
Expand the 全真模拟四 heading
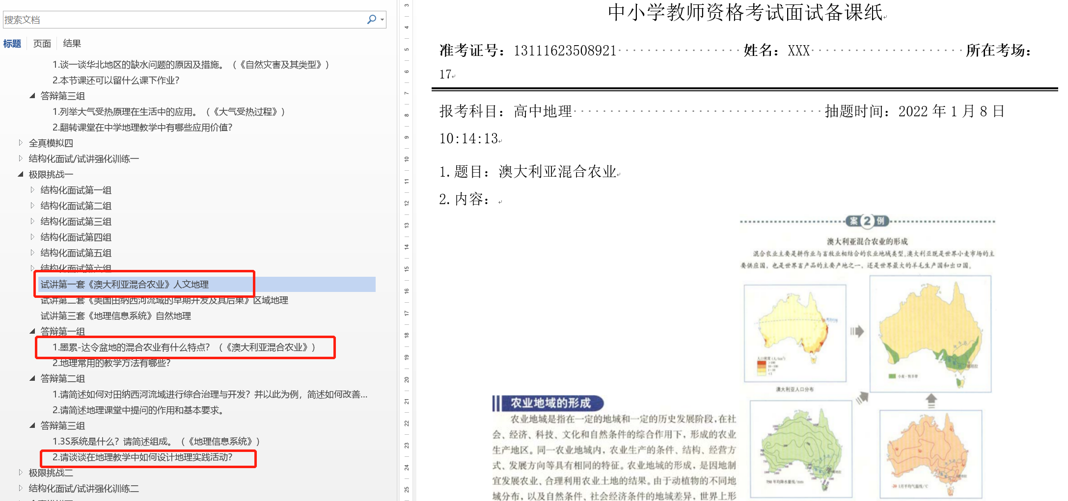21,143
